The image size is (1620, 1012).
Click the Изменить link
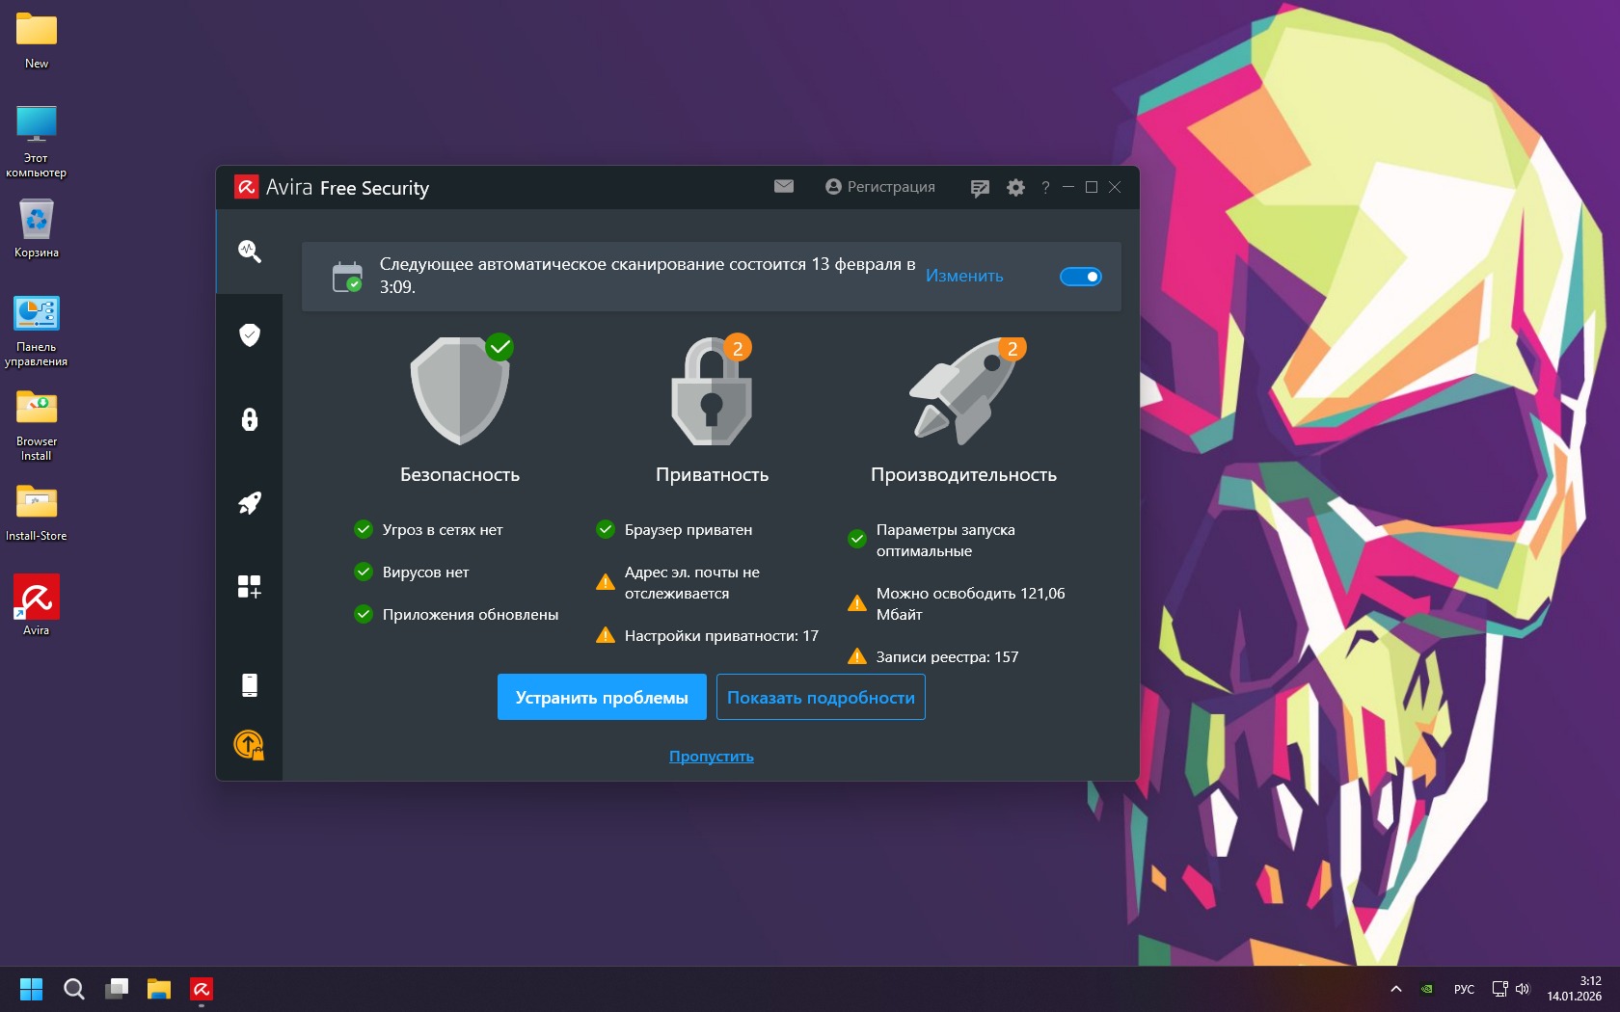tap(964, 276)
